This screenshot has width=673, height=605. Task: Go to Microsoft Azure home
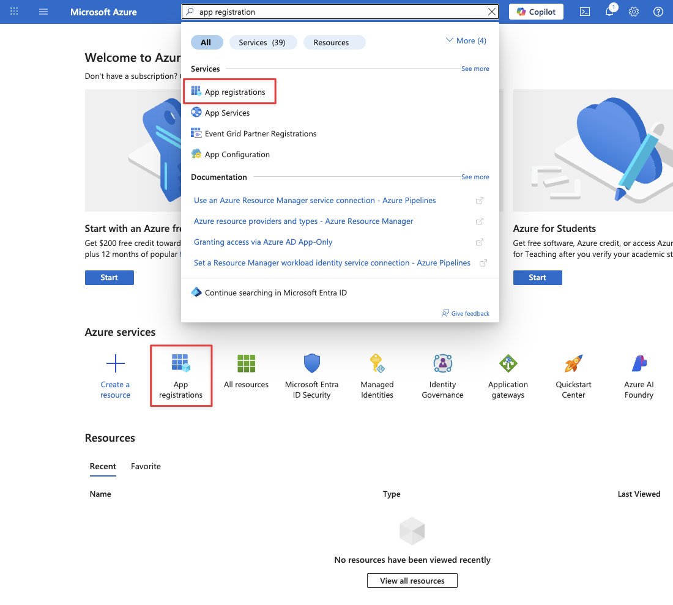tap(103, 12)
